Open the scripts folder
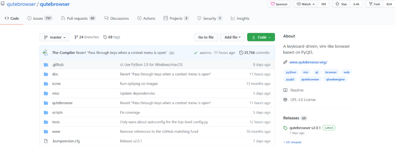This screenshot has height=146, width=395. [x=57, y=112]
